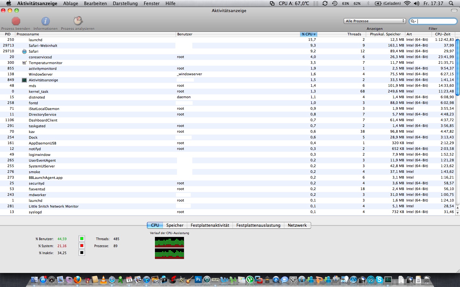Click the red % System color swatch

pos(82,246)
